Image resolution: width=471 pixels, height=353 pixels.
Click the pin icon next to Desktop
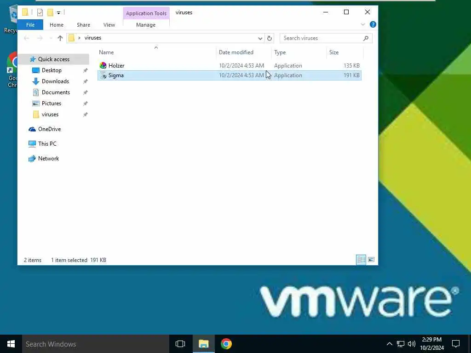click(x=85, y=70)
